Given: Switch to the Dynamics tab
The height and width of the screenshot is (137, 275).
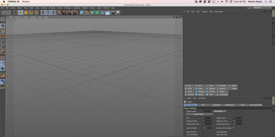Looking at the screenshot, I should 217,105.
